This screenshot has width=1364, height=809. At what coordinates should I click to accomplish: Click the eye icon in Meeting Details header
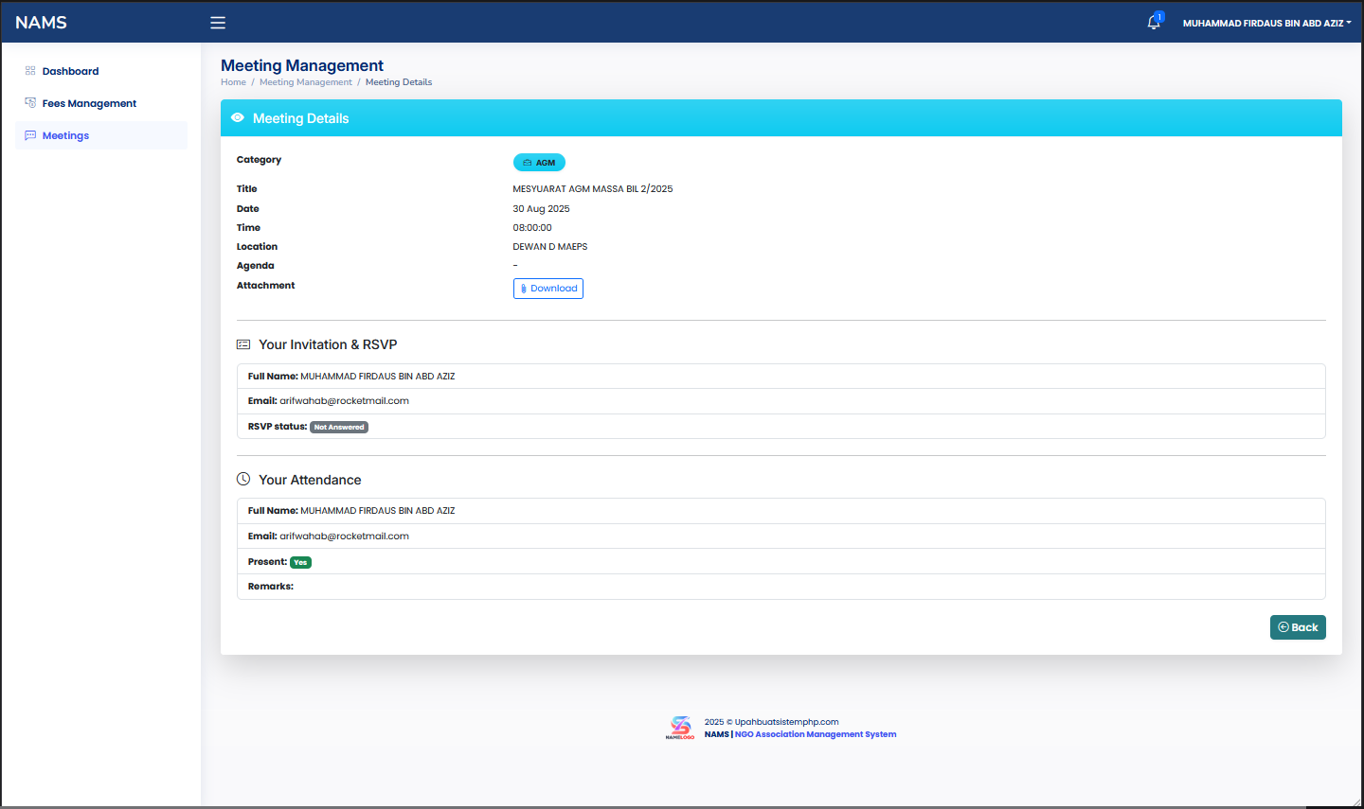pos(238,118)
